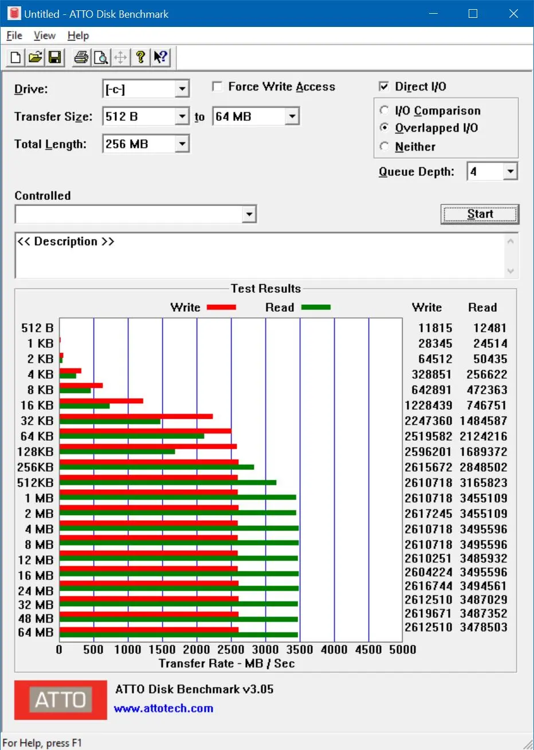Open the Queue Depth dropdown
This screenshot has height=750, width=534.
pyautogui.click(x=511, y=171)
